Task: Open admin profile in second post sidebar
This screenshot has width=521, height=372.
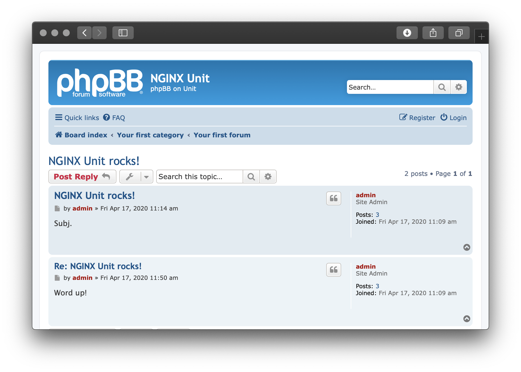Action: (x=366, y=267)
